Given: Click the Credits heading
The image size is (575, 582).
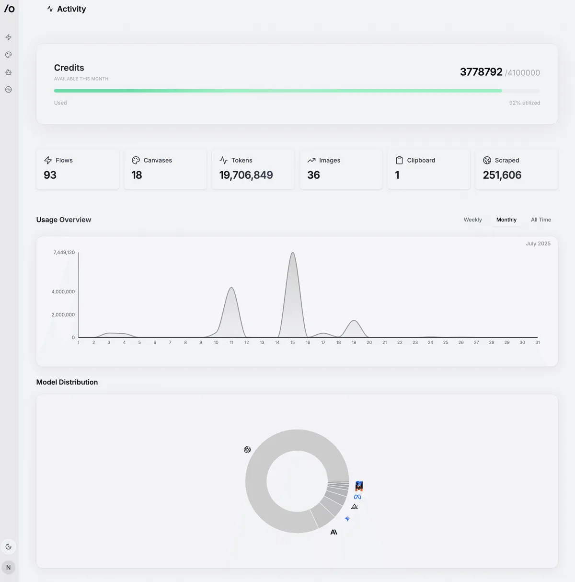Looking at the screenshot, I should pos(69,68).
